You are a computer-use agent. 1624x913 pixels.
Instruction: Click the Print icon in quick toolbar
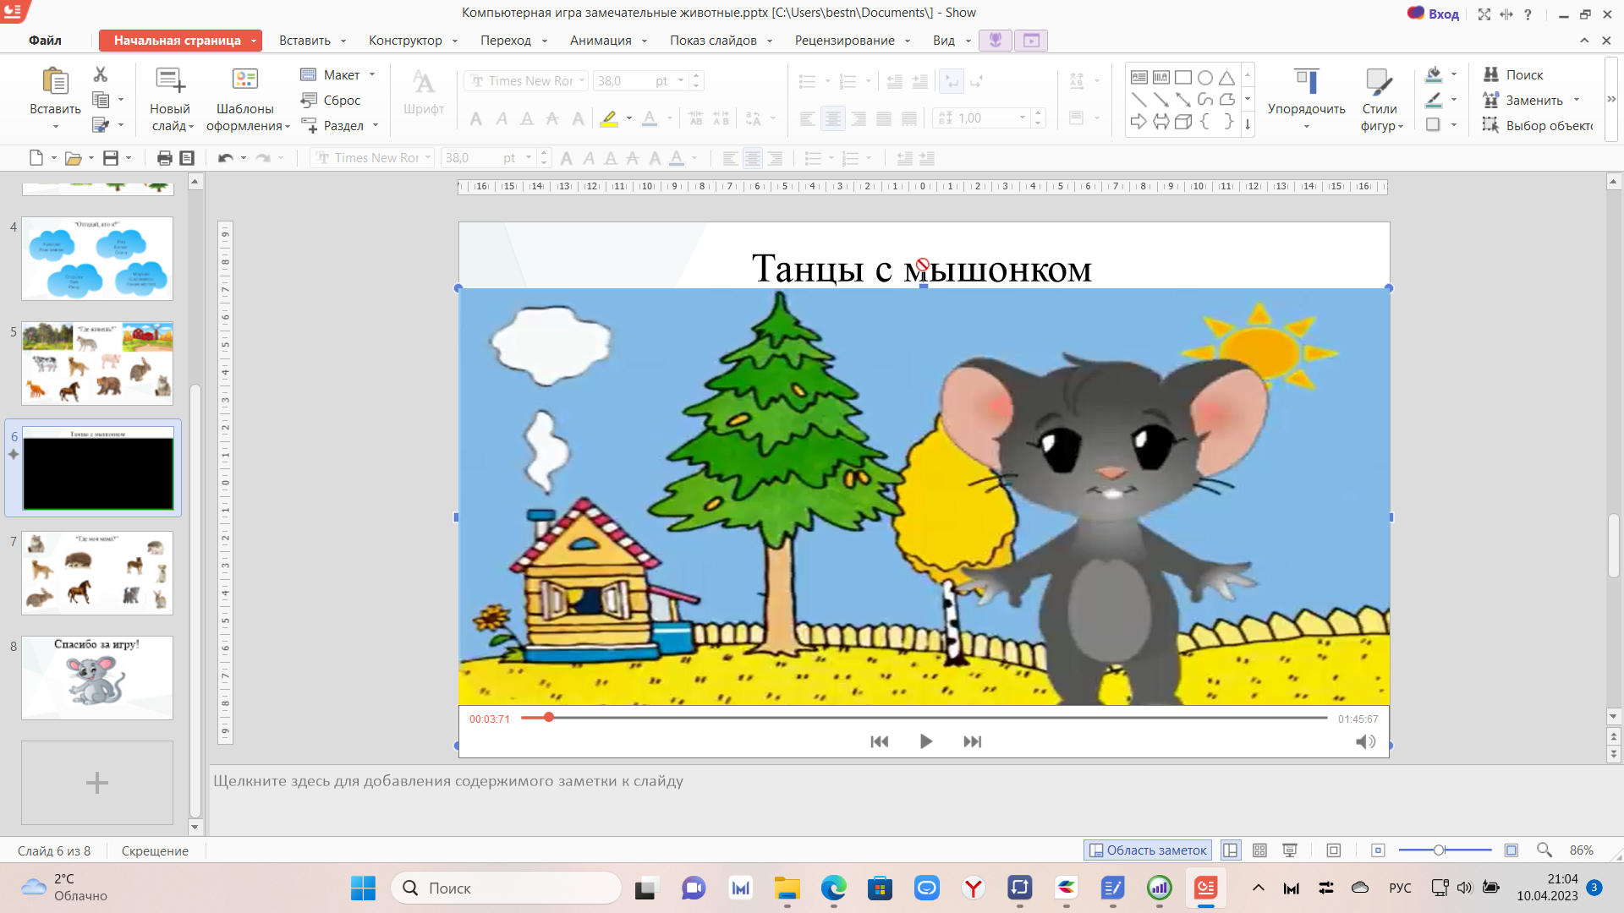[x=164, y=158]
